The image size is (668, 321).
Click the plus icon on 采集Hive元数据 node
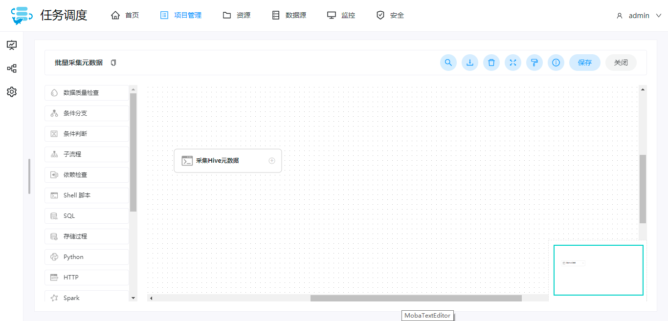pos(272,160)
